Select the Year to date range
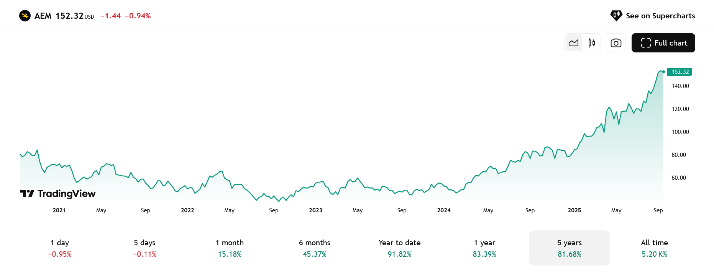714x272 pixels. (399, 248)
